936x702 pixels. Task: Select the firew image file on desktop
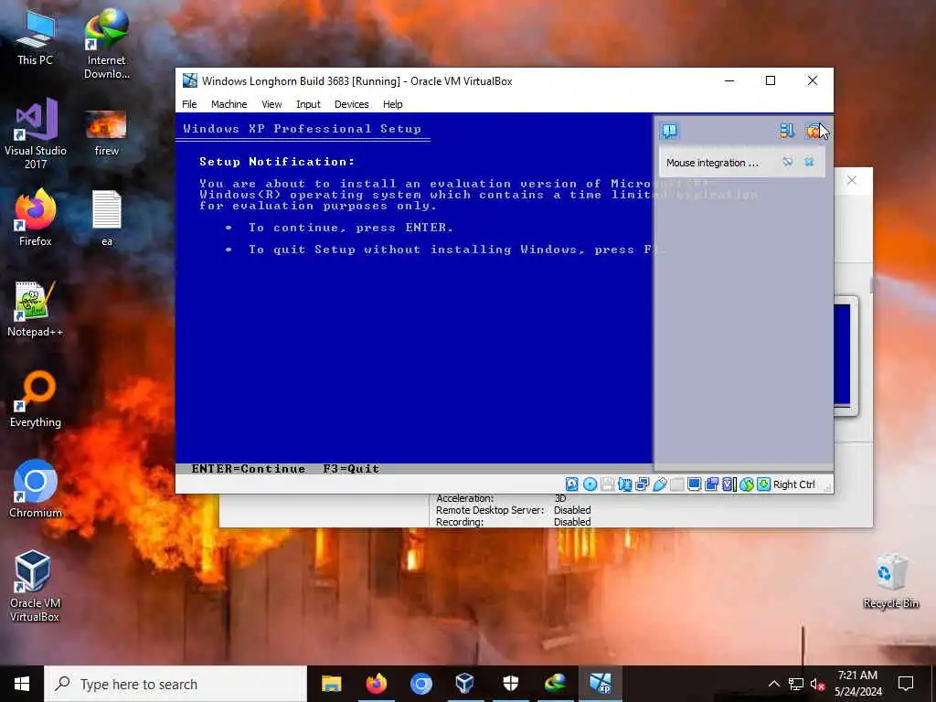(106, 133)
